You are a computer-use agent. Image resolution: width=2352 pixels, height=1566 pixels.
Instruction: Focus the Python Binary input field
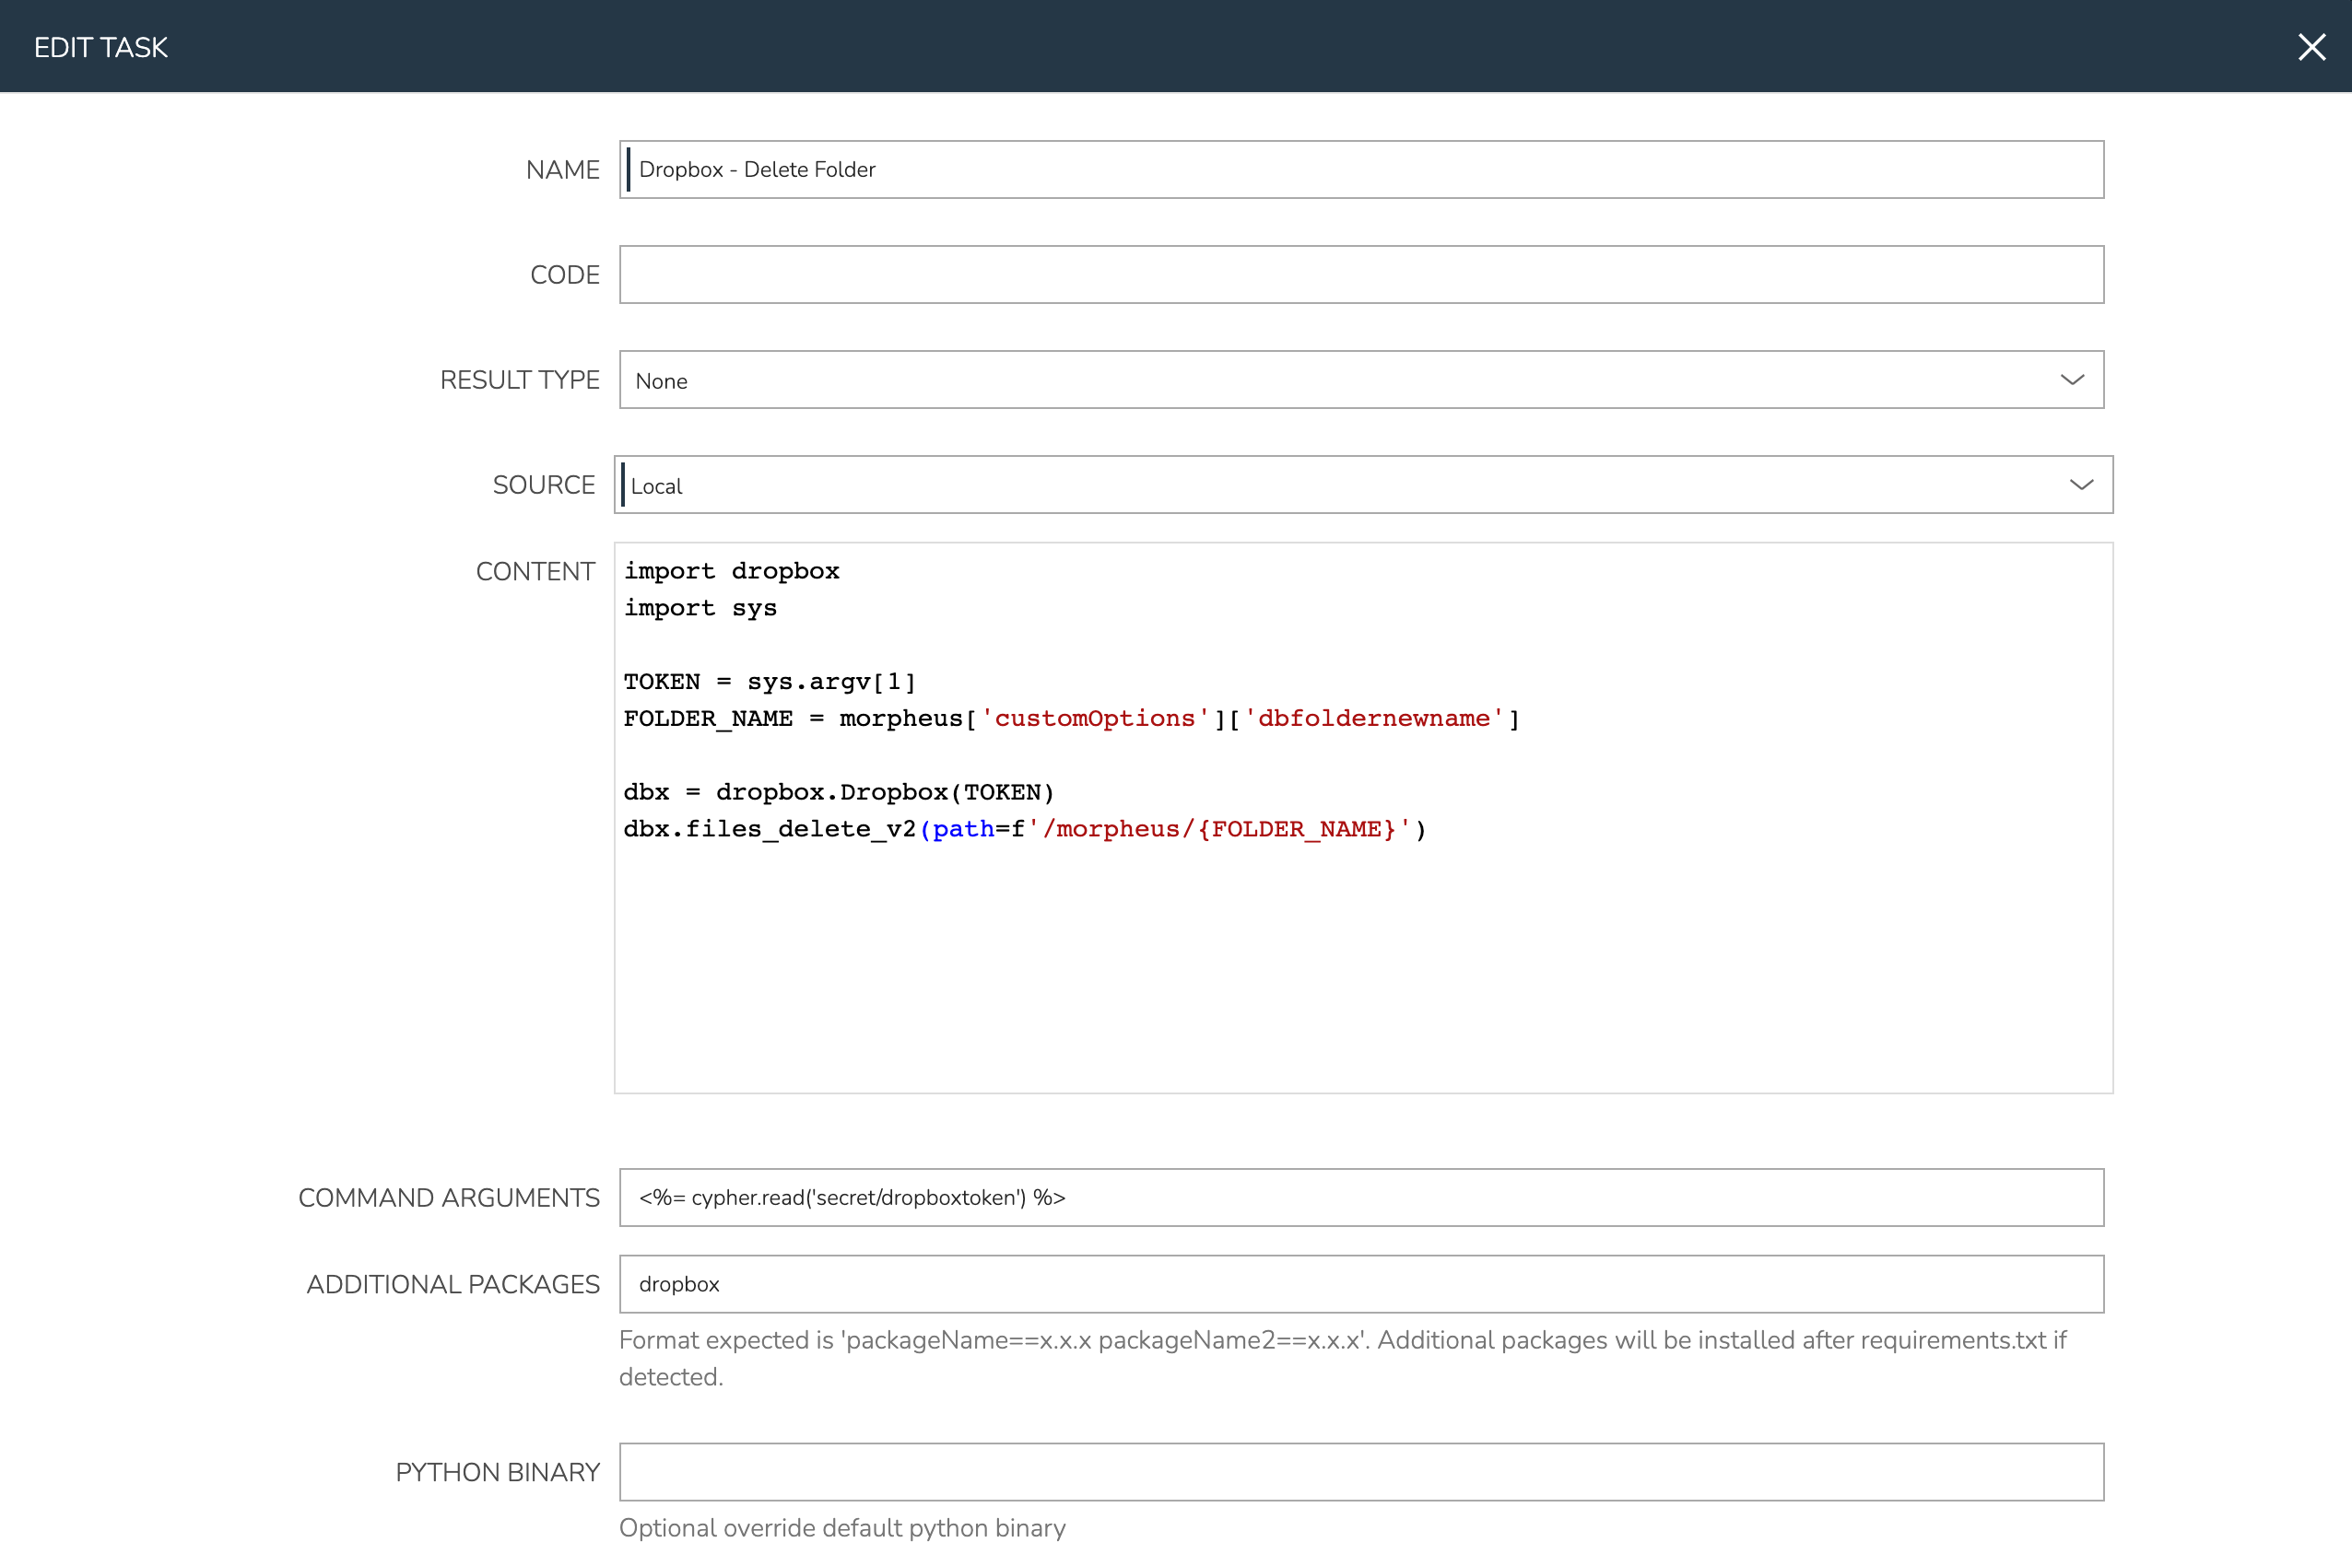pyautogui.click(x=1361, y=1472)
